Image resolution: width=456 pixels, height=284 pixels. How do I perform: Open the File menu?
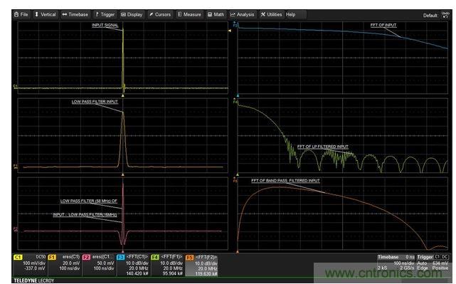(21, 14)
